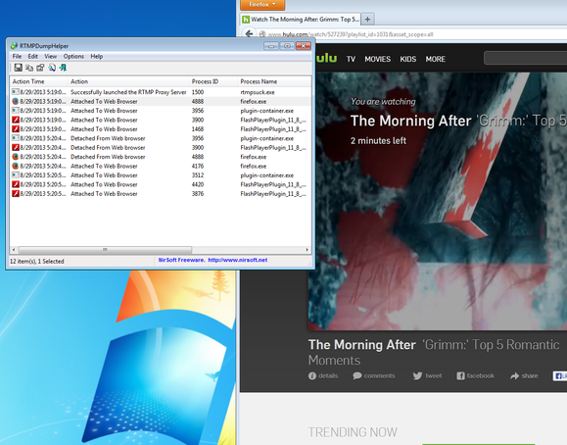Click the Exit toolbar icon

[63, 68]
